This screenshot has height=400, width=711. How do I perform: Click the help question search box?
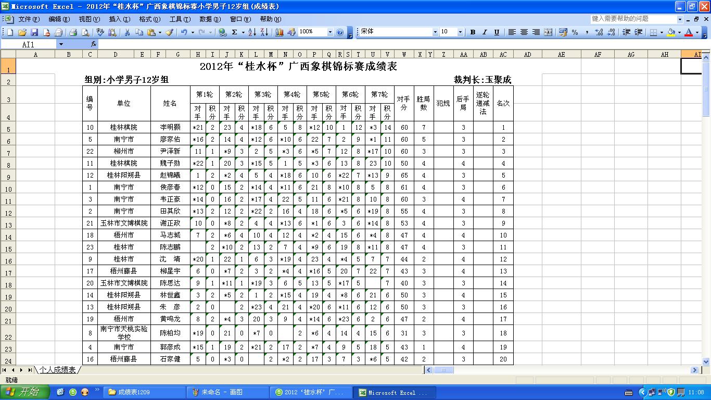click(x=633, y=19)
